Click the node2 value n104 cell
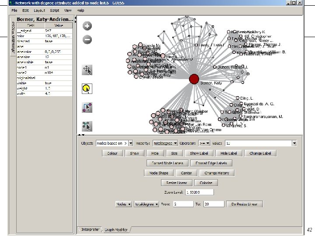Viewport: 315px width, 236px height. point(59,73)
